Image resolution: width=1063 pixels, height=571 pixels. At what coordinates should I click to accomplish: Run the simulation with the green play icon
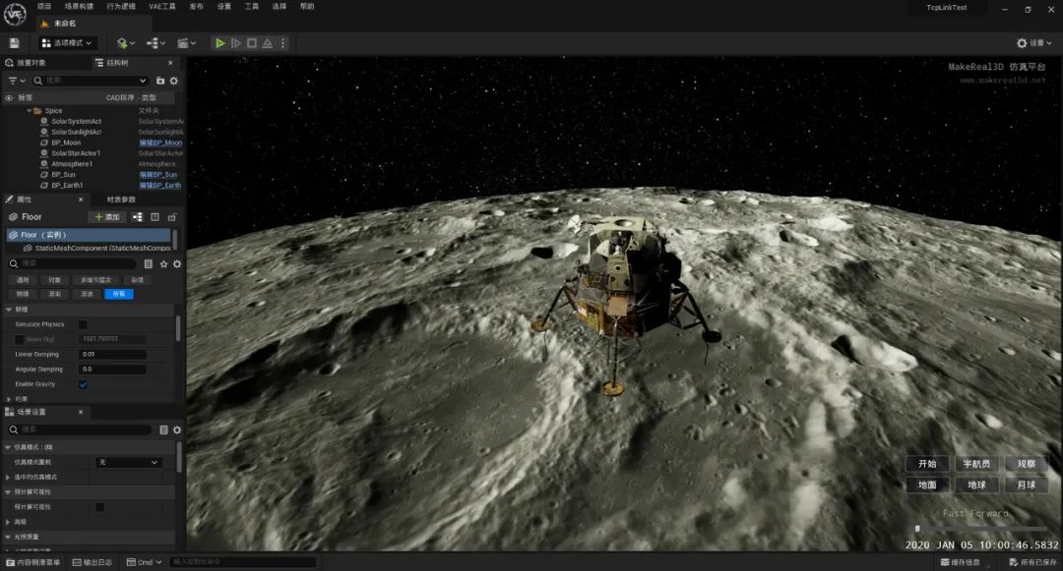tap(220, 42)
